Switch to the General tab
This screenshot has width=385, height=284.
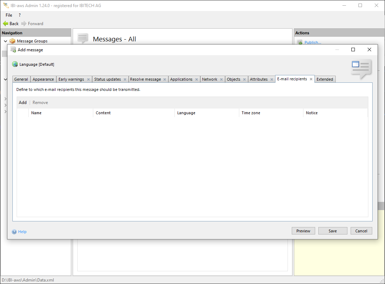[21, 79]
